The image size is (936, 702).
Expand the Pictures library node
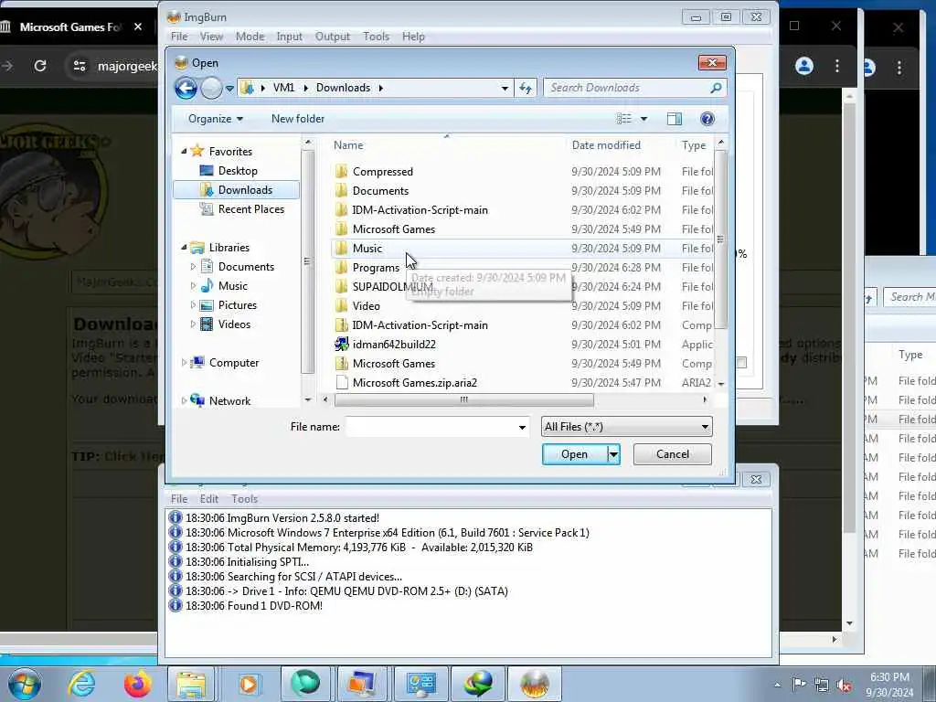(x=193, y=305)
